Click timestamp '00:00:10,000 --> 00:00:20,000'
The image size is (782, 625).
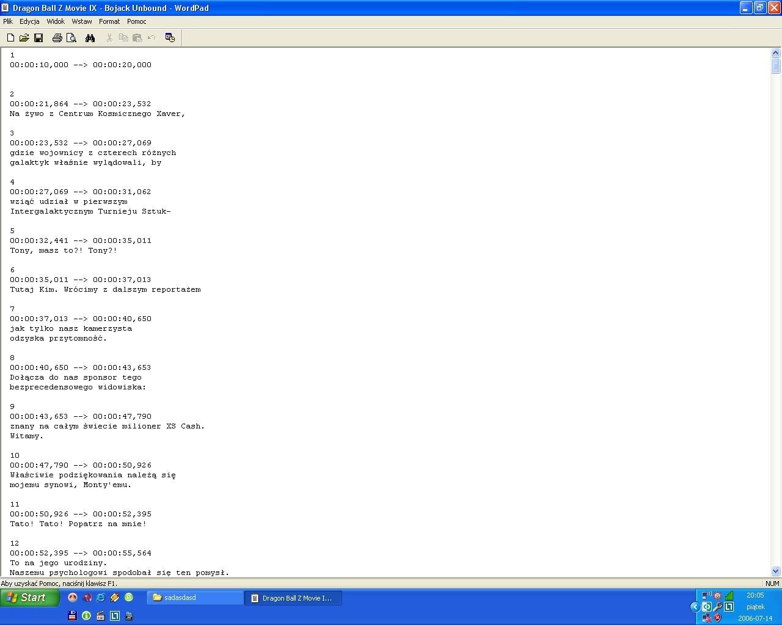[81, 65]
